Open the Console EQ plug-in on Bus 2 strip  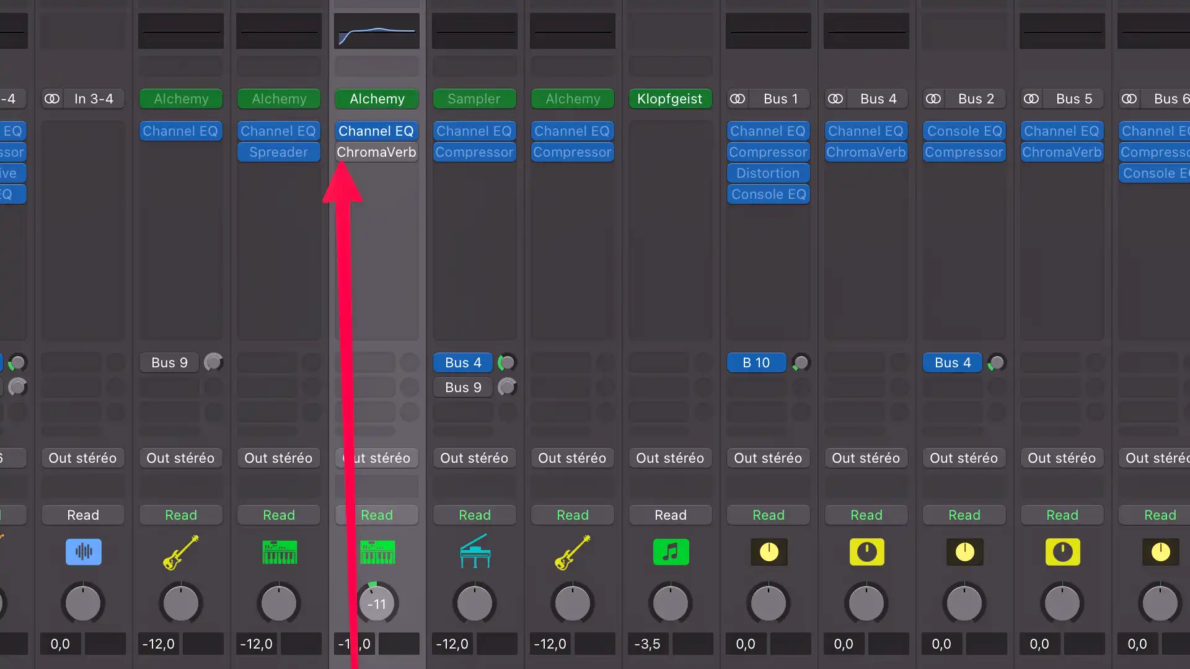pyautogui.click(x=964, y=131)
